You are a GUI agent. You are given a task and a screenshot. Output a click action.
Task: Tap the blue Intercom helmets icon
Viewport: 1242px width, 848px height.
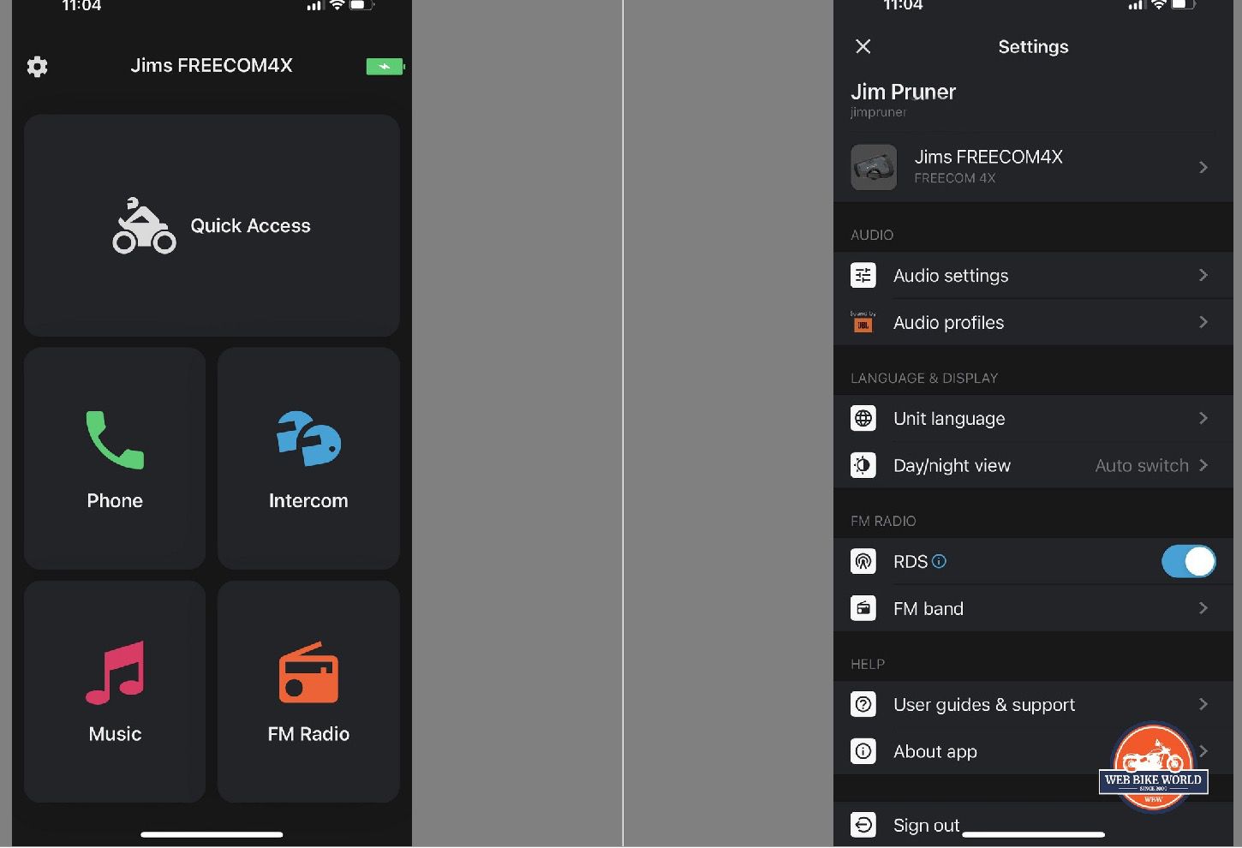click(x=308, y=439)
